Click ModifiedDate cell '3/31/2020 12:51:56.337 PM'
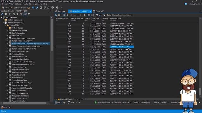The image size is (202, 113). pyautogui.click(x=122, y=94)
